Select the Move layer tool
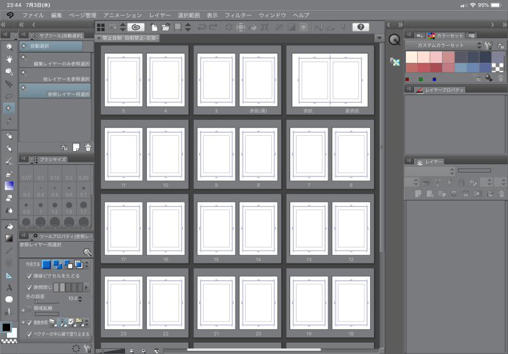 9,84
